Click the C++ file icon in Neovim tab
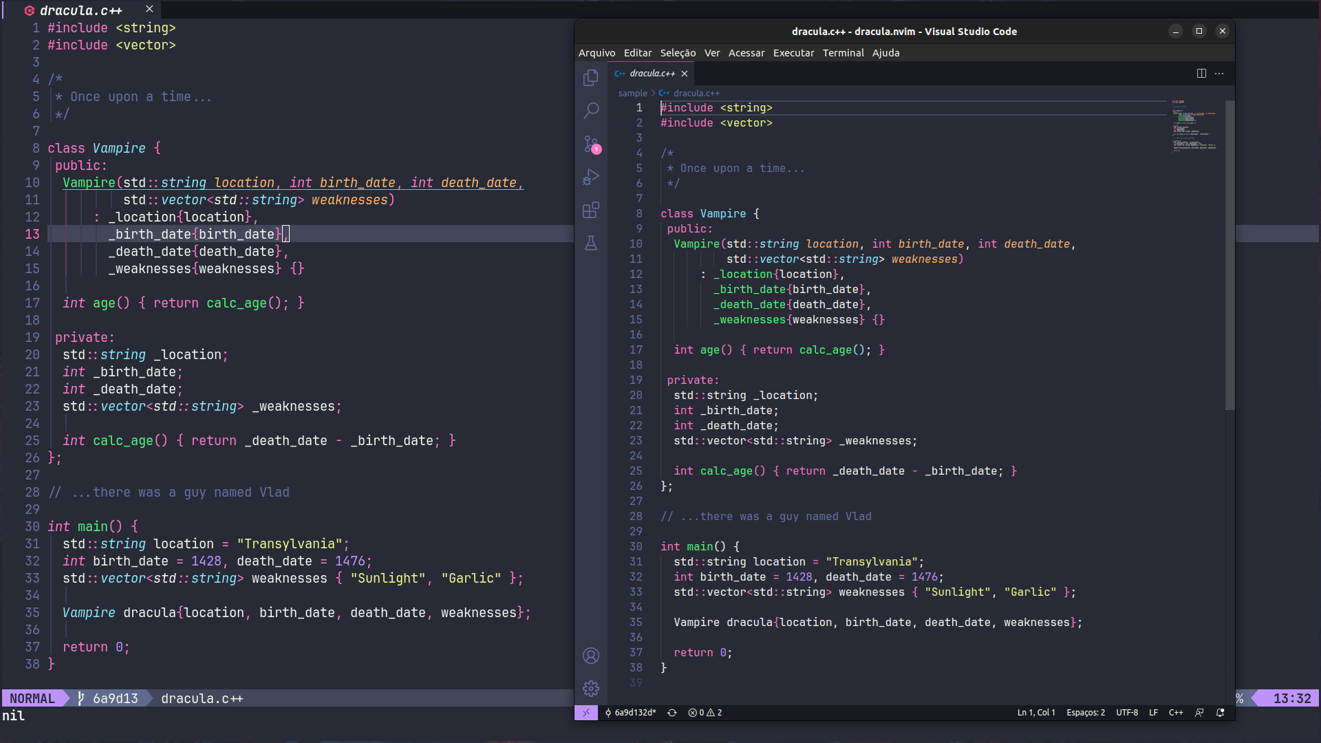 (29, 10)
